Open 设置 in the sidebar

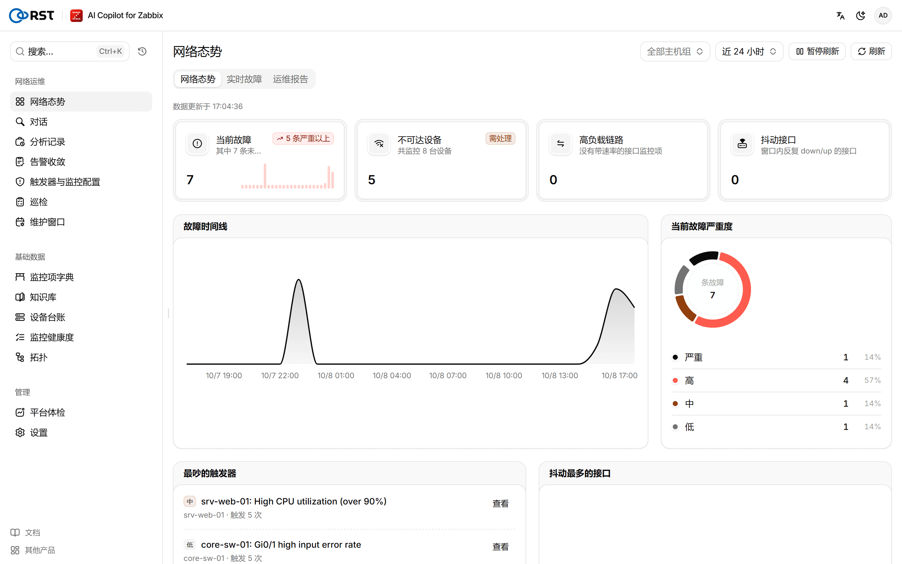click(81, 432)
